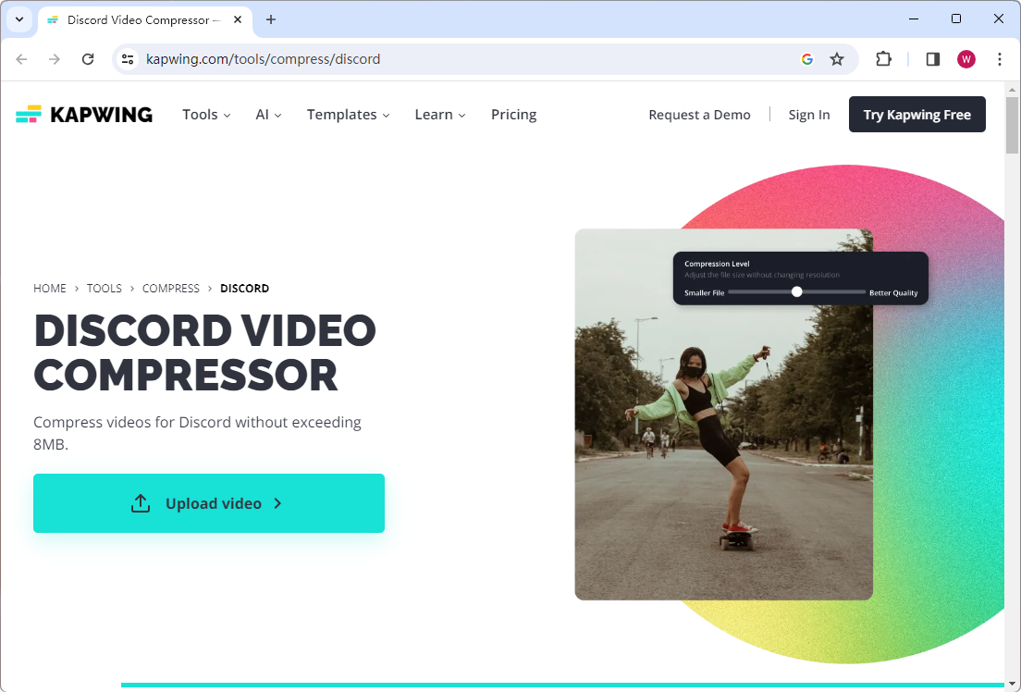Click the page vertical scrollbar thumb
Image resolution: width=1021 pixels, height=692 pixels.
[1012, 125]
